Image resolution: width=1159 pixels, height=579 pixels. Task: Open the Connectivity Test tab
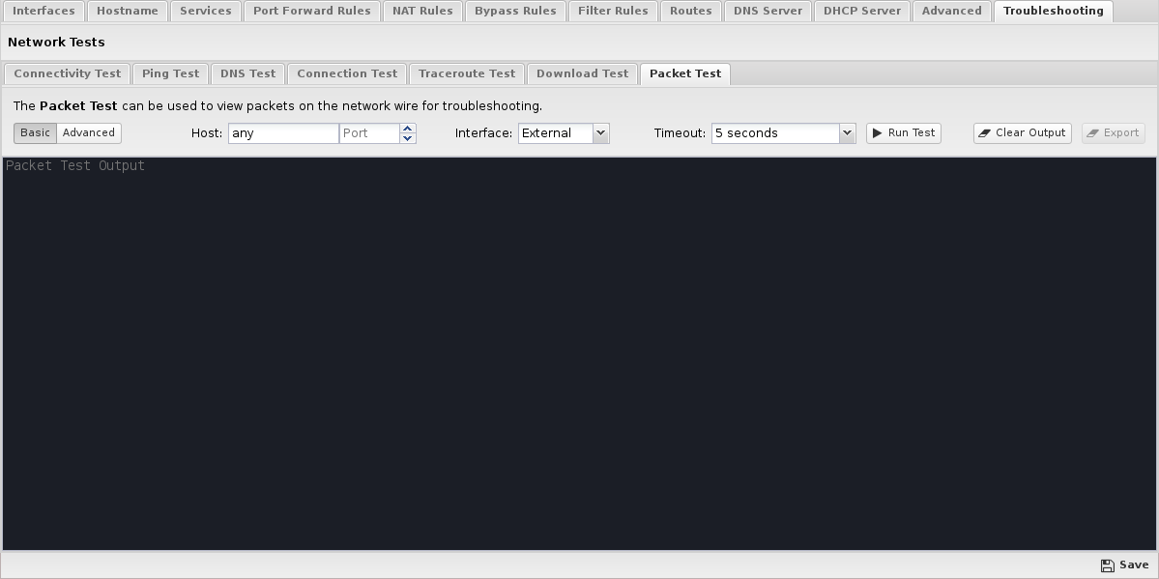point(67,73)
